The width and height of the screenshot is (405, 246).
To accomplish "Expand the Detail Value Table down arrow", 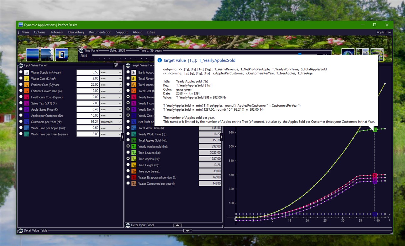I will 187,231.
